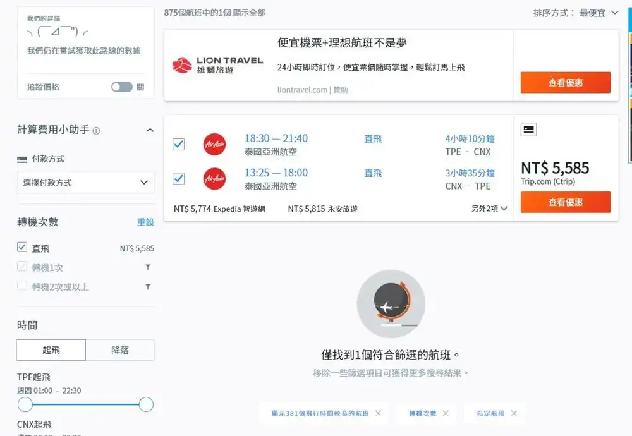Screen dimensions: 632x436
Task: Click the payment card icon above NT$ 5,585
Action: point(528,130)
